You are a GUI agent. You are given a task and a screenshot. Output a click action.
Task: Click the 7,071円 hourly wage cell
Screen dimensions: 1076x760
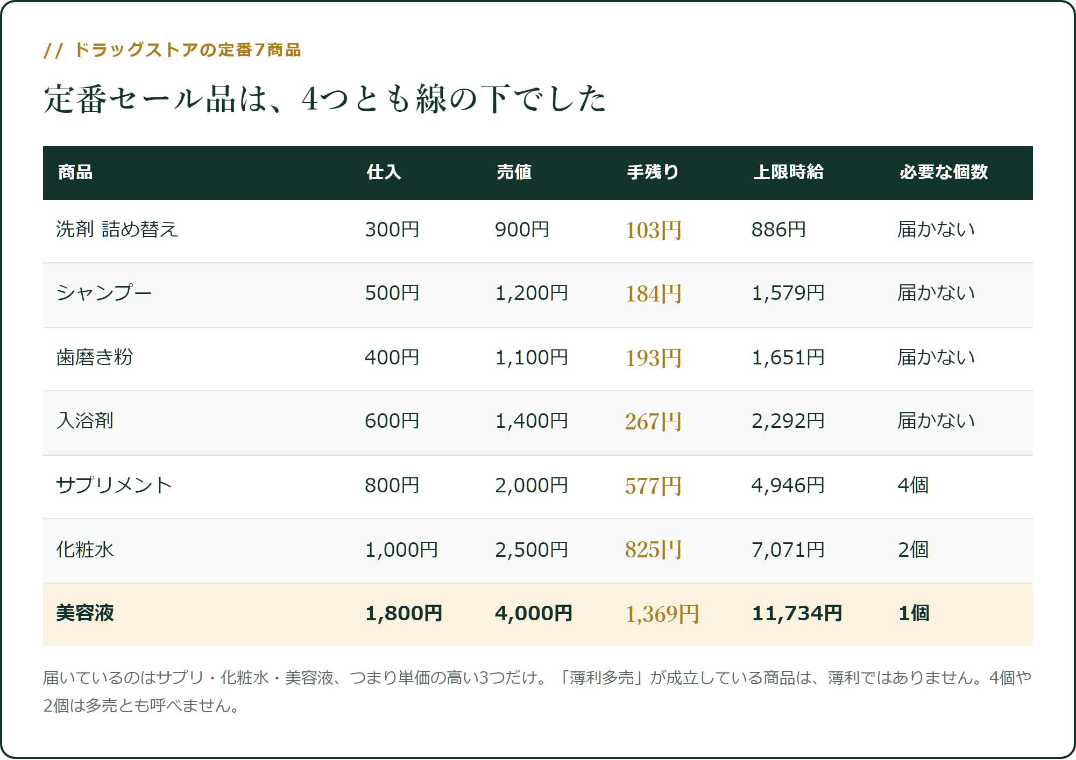[788, 550]
